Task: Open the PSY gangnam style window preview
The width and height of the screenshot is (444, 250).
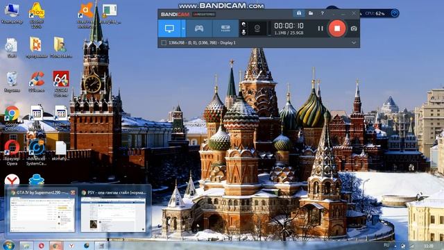Action: click(x=113, y=212)
